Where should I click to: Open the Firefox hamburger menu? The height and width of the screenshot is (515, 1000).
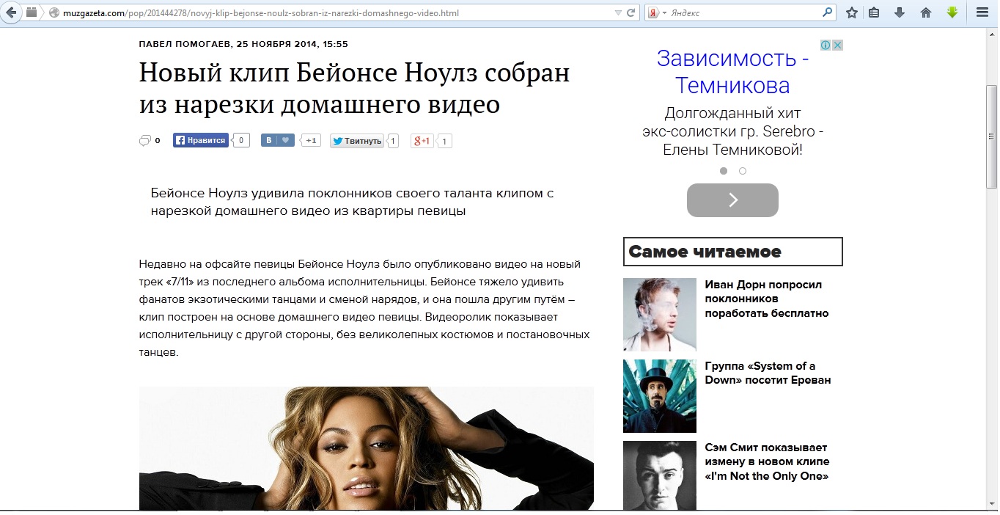point(982,12)
